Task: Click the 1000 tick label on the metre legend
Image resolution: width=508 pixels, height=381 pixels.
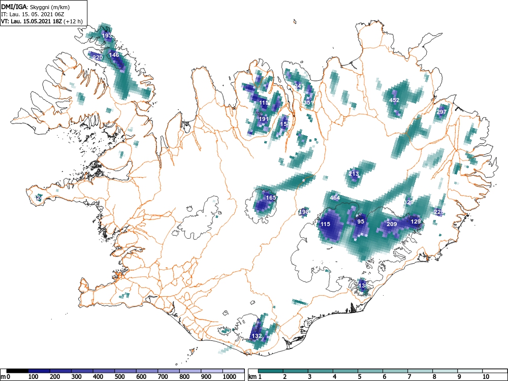Action: 229,377
